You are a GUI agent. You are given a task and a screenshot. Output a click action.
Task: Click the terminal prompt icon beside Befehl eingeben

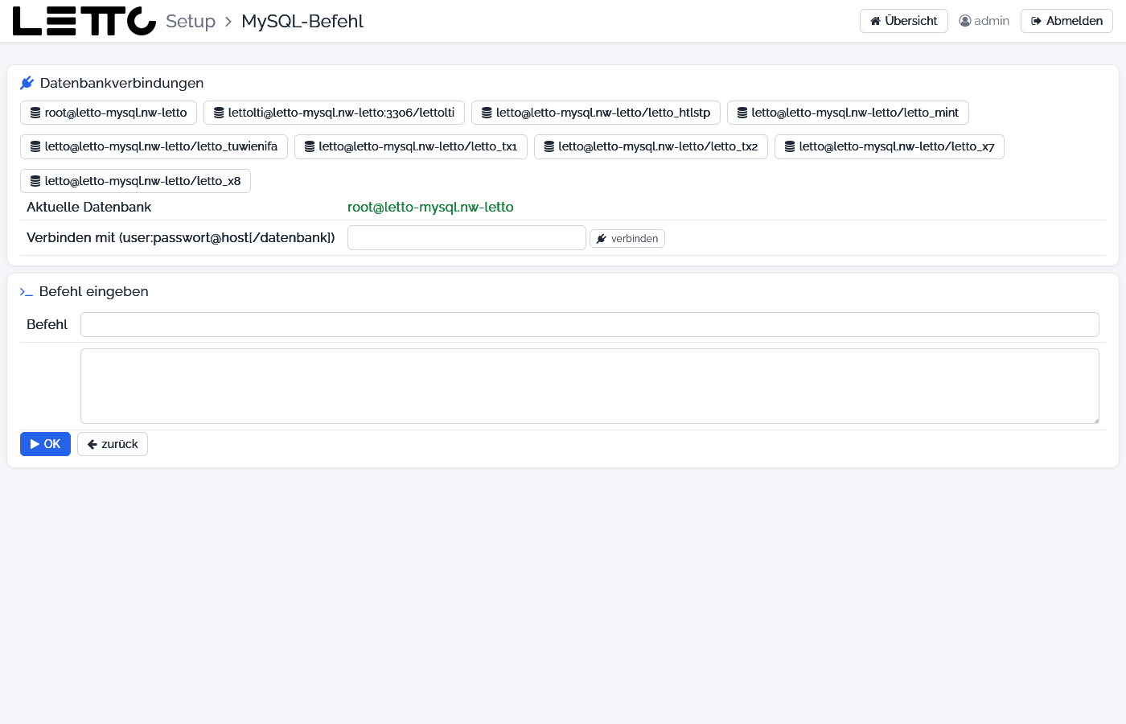coord(27,292)
